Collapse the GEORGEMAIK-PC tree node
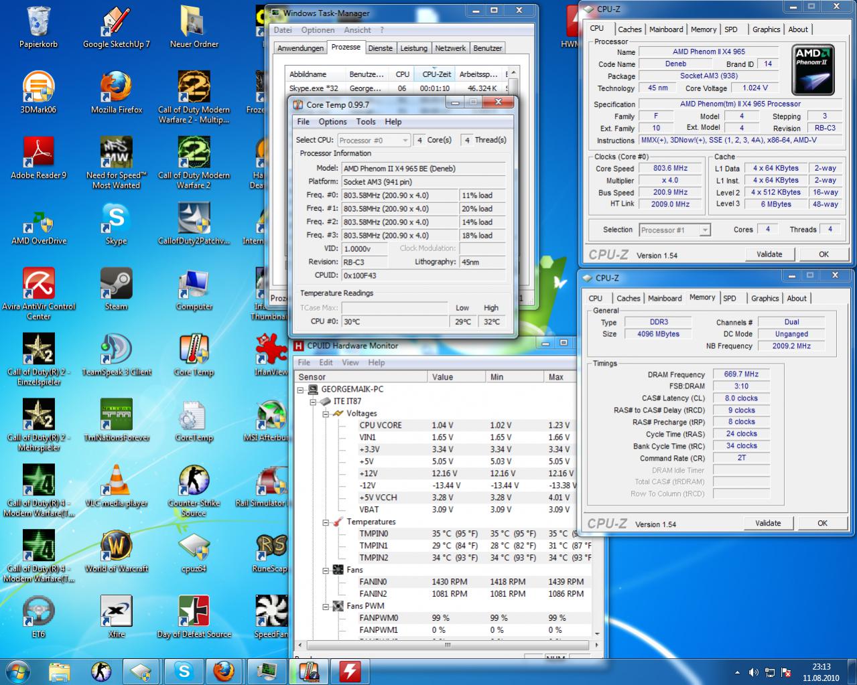The width and height of the screenshot is (857, 685). point(300,389)
